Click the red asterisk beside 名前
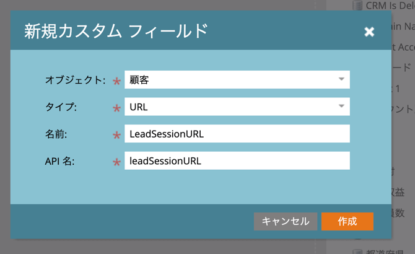This screenshot has height=254, width=415. 116,135
